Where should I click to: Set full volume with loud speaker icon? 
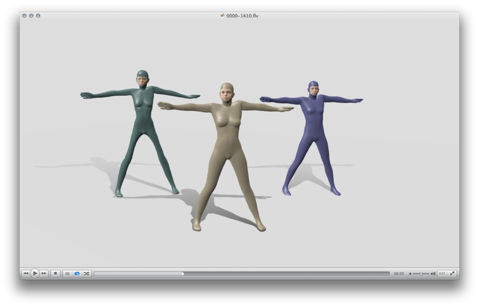pyautogui.click(x=433, y=273)
